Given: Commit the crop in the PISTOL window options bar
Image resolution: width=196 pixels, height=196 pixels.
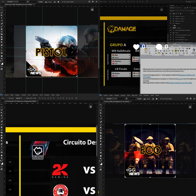Looking at the screenshot, I should (96, 2).
